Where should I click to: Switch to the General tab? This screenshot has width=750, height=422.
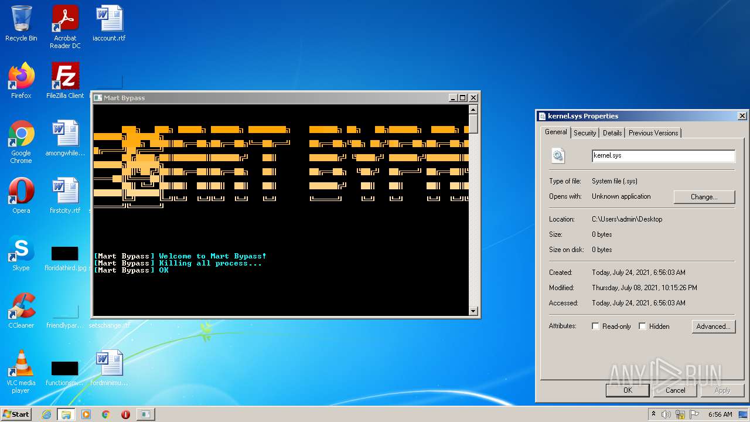coord(555,132)
